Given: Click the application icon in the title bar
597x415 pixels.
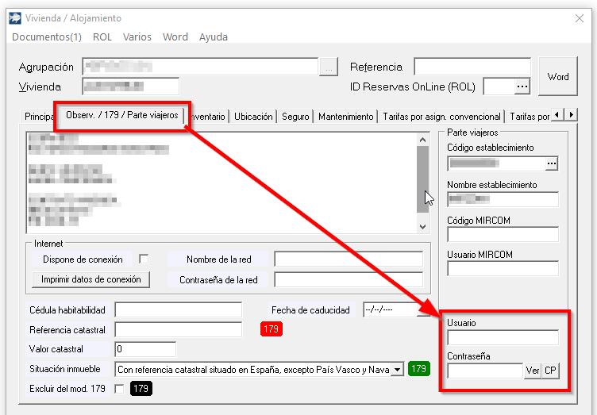Looking at the screenshot, I should (x=15, y=18).
